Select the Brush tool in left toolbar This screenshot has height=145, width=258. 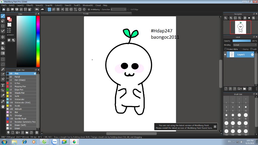[x=3, y=16]
